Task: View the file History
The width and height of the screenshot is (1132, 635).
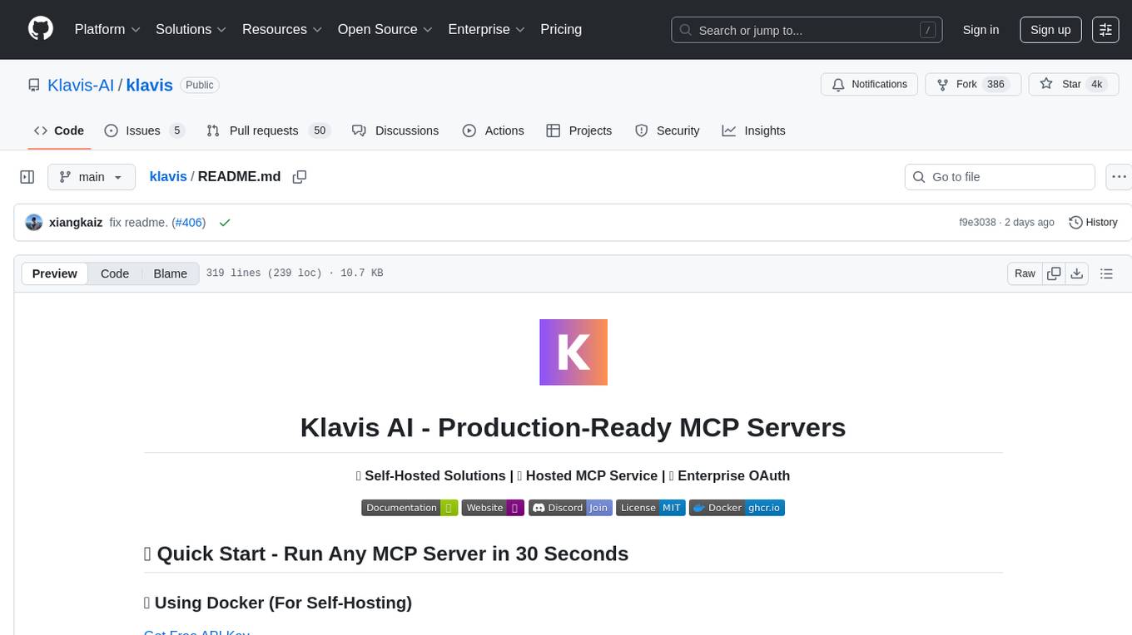Action: click(1093, 223)
